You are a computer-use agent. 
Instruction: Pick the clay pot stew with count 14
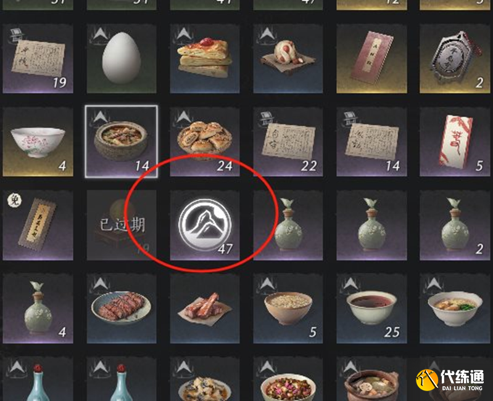[x=122, y=142]
